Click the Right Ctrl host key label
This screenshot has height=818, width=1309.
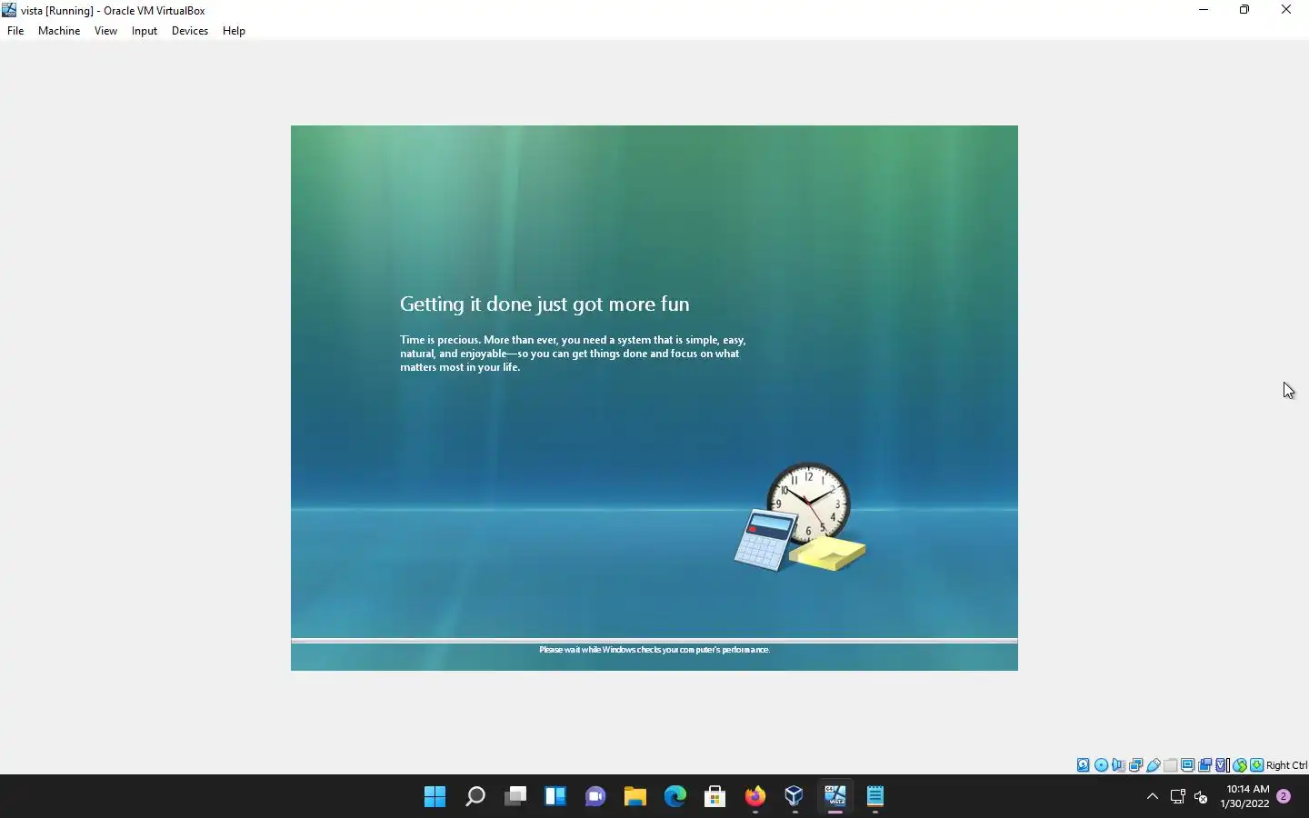[x=1286, y=765]
